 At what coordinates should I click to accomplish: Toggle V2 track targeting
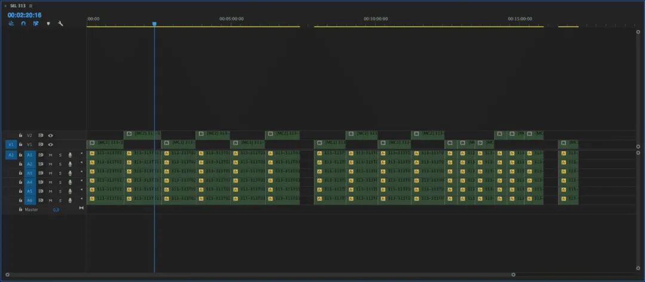(29, 135)
